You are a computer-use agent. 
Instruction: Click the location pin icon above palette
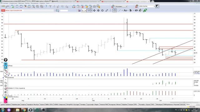6,60
